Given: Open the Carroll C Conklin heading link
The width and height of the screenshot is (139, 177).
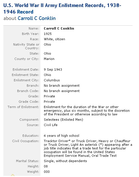Looking at the screenshot, I should [x=37, y=18].
